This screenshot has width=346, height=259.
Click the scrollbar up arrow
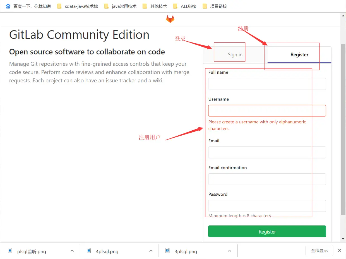coord(343,16)
